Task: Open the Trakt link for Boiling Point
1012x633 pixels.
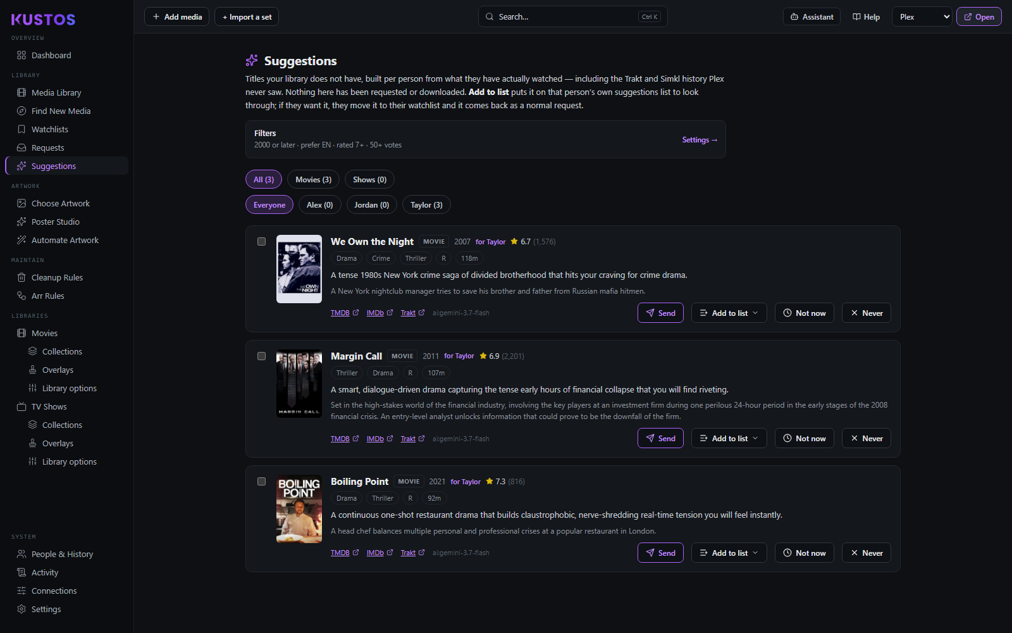Action: click(412, 553)
